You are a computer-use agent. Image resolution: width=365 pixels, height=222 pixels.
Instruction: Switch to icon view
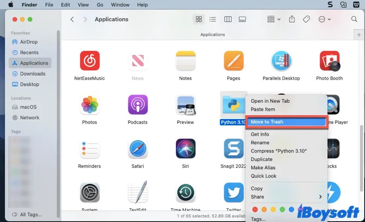tap(199, 19)
